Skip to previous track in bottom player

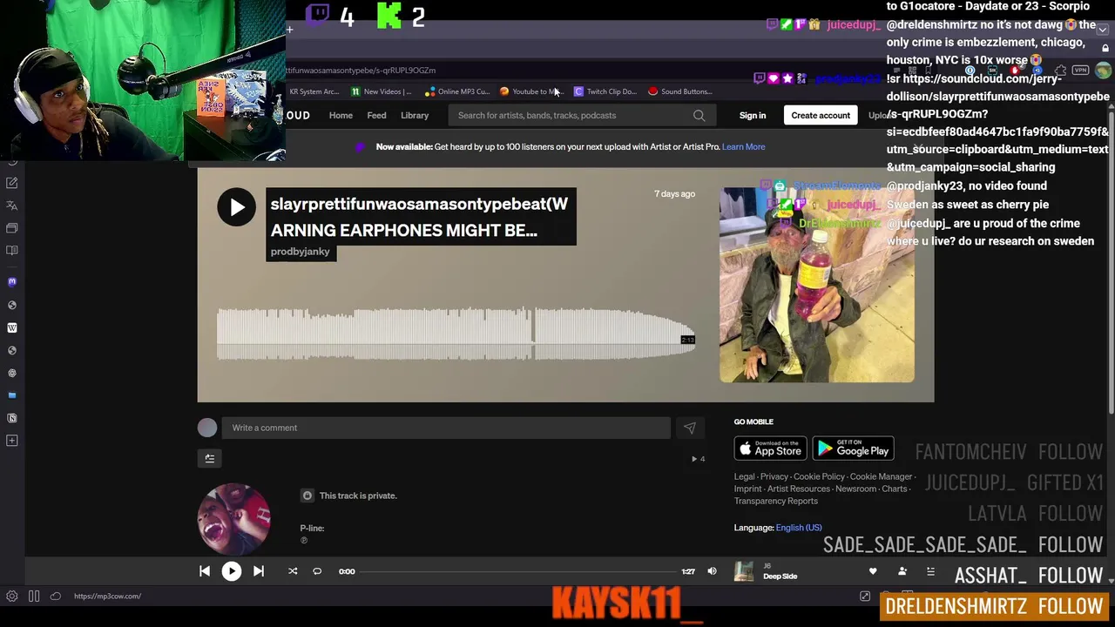click(x=205, y=571)
